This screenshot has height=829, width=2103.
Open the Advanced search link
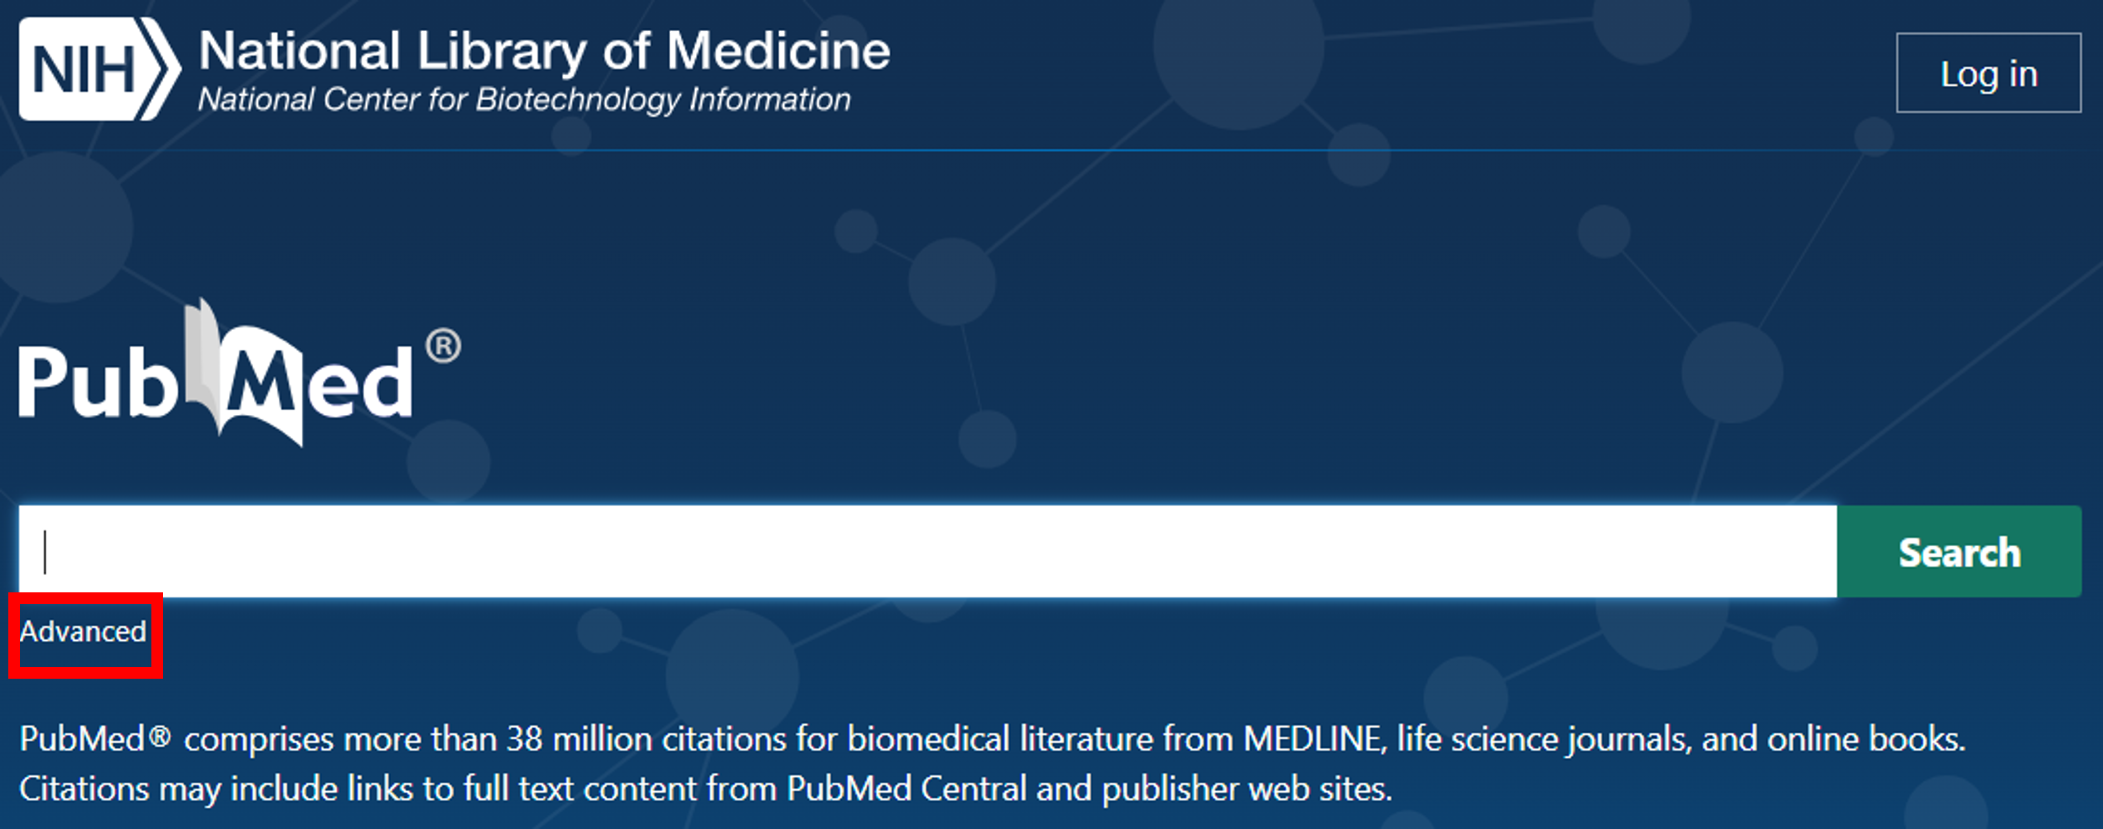click(83, 631)
